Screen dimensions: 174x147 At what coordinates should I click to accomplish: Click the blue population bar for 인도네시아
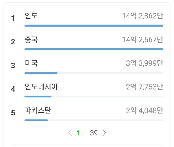point(38,96)
